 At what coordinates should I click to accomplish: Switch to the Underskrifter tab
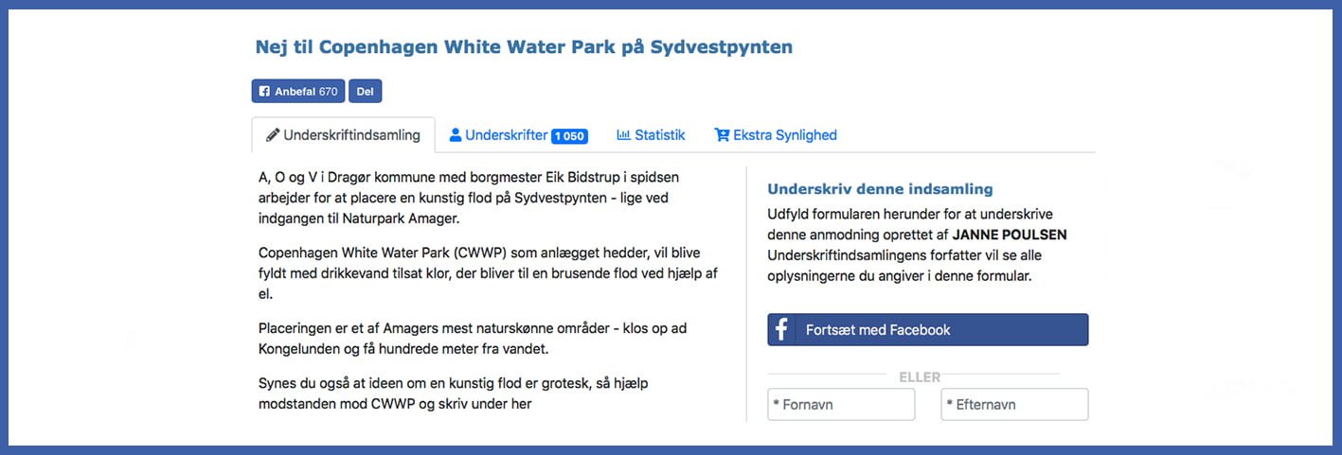coord(518,134)
